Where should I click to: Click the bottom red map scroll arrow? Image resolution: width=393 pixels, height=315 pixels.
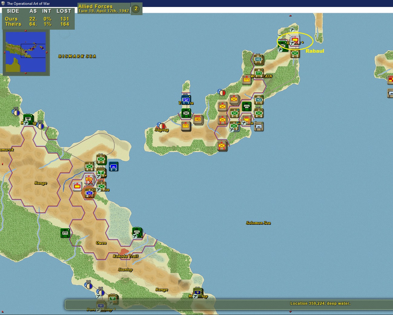click(290, 311)
